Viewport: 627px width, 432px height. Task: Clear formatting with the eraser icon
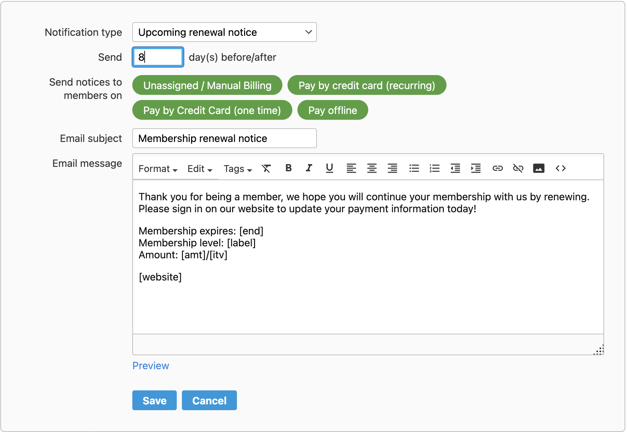pos(266,168)
